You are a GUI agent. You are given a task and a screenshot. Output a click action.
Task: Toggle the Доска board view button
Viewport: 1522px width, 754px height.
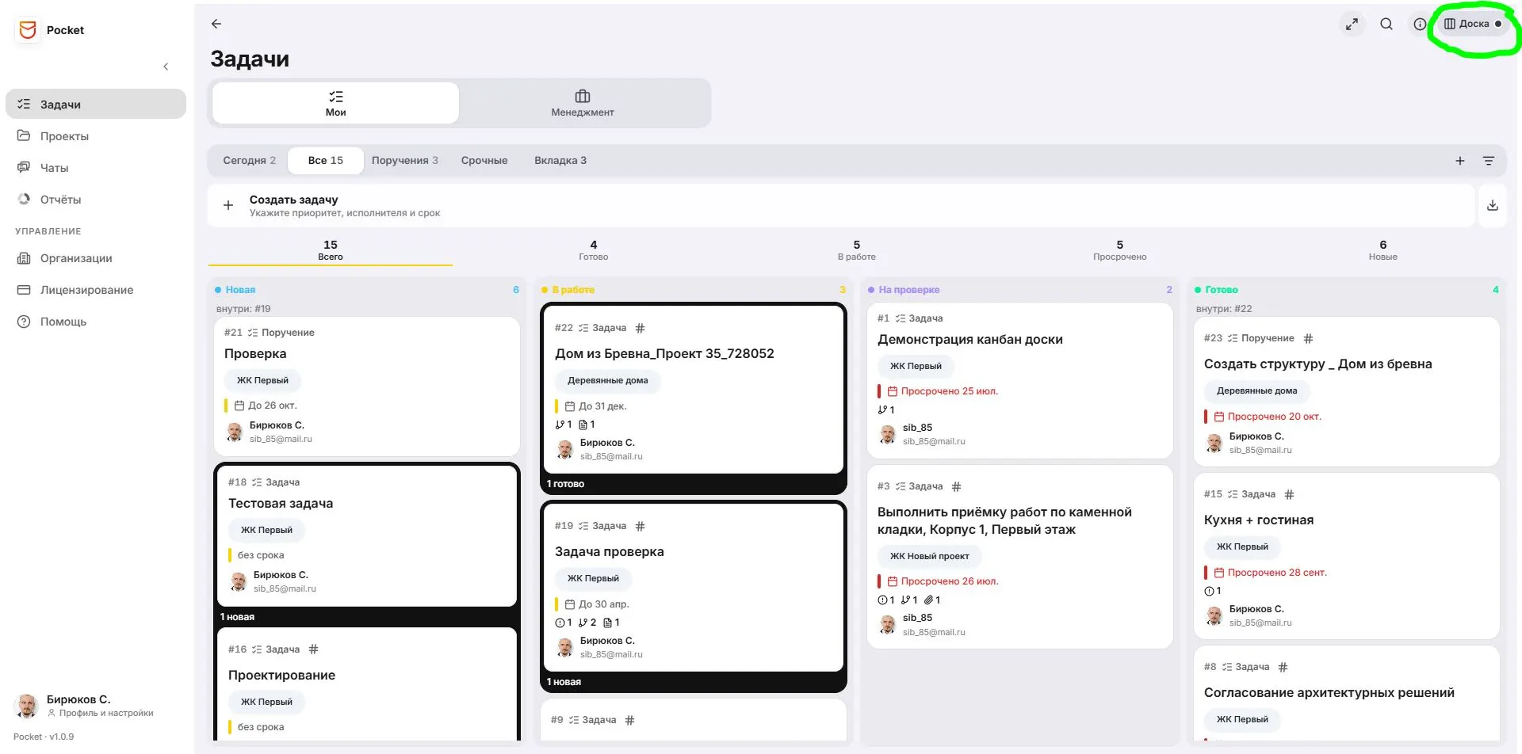(1474, 24)
